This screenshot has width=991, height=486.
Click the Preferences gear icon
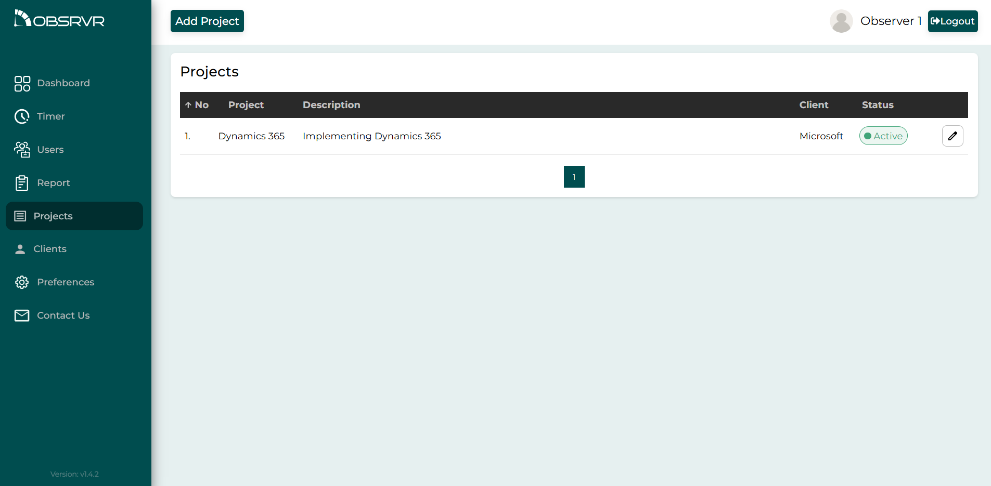[x=22, y=282]
